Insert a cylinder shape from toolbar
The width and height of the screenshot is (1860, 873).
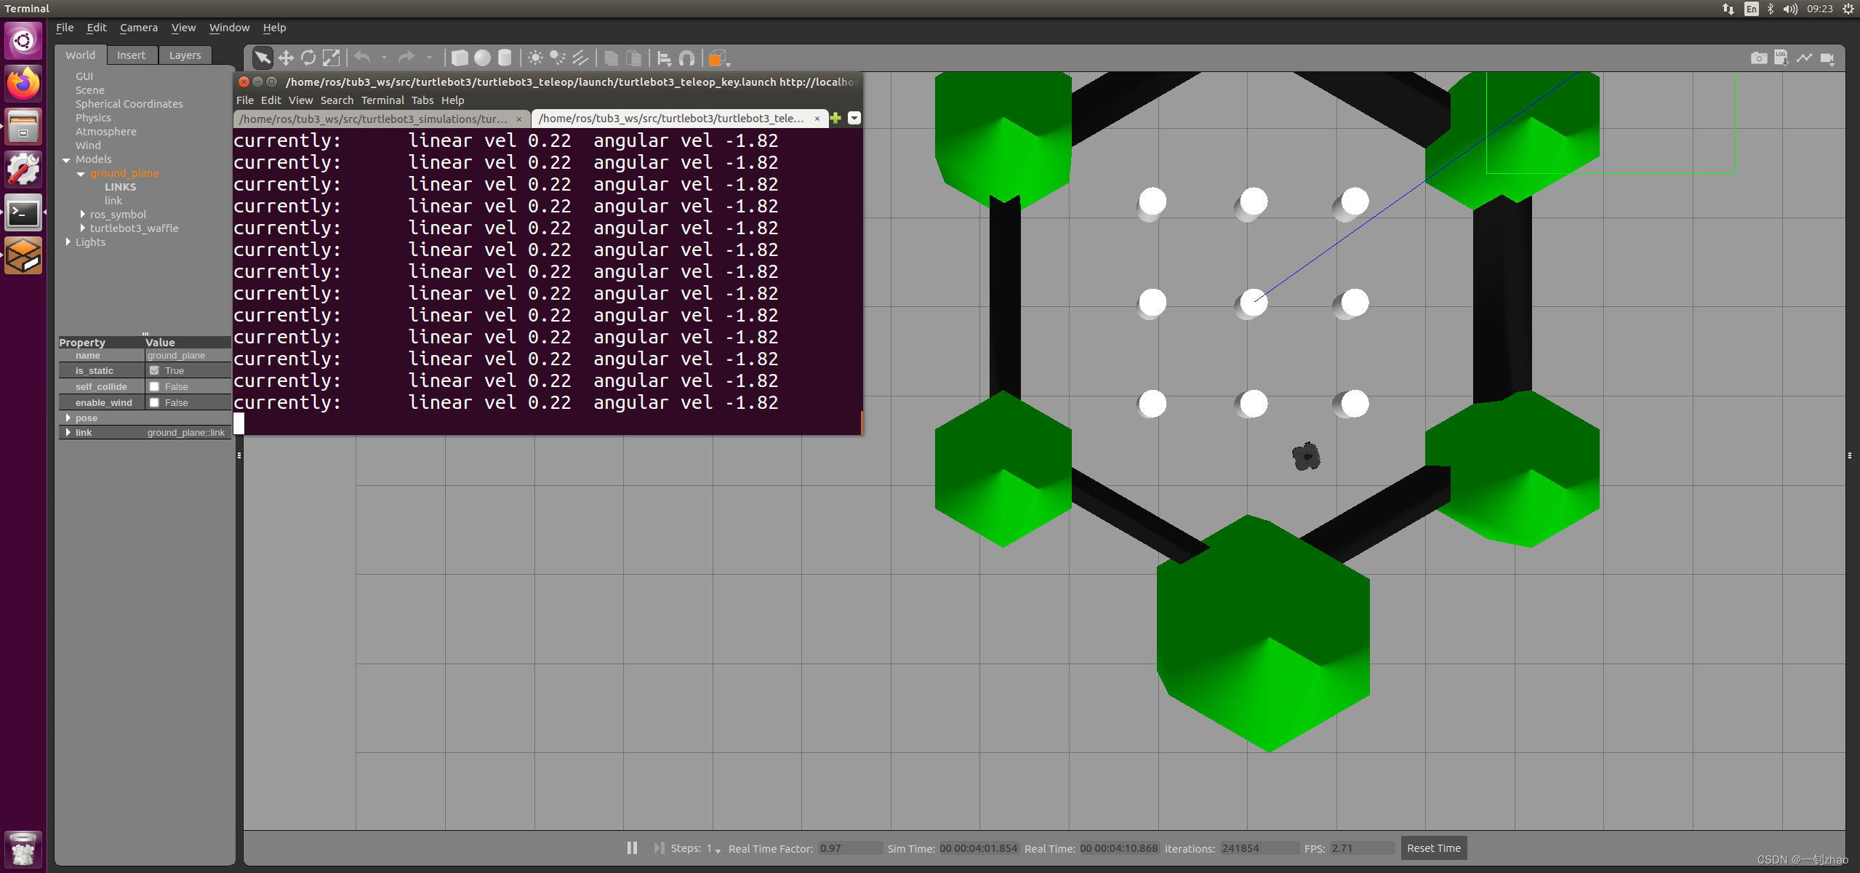(505, 58)
